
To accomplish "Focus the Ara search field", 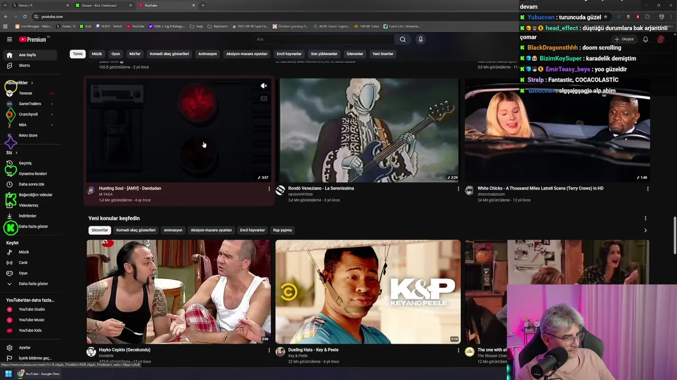I will (x=323, y=39).
